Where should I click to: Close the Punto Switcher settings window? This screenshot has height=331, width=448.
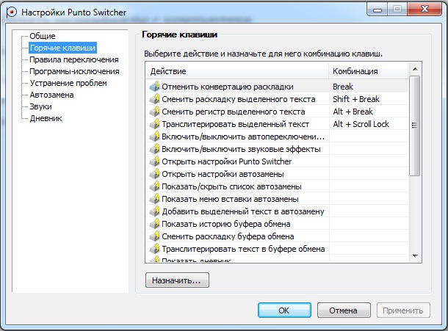424,10
